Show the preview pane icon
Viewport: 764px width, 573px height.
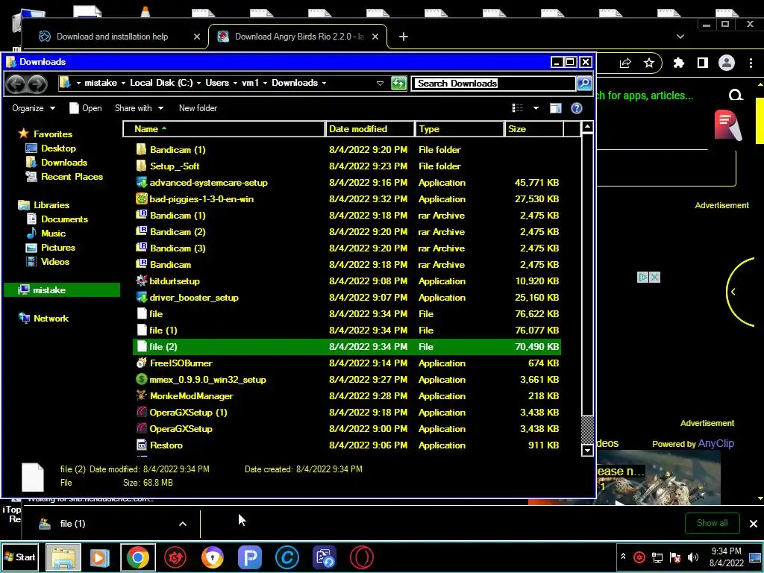[x=555, y=108]
